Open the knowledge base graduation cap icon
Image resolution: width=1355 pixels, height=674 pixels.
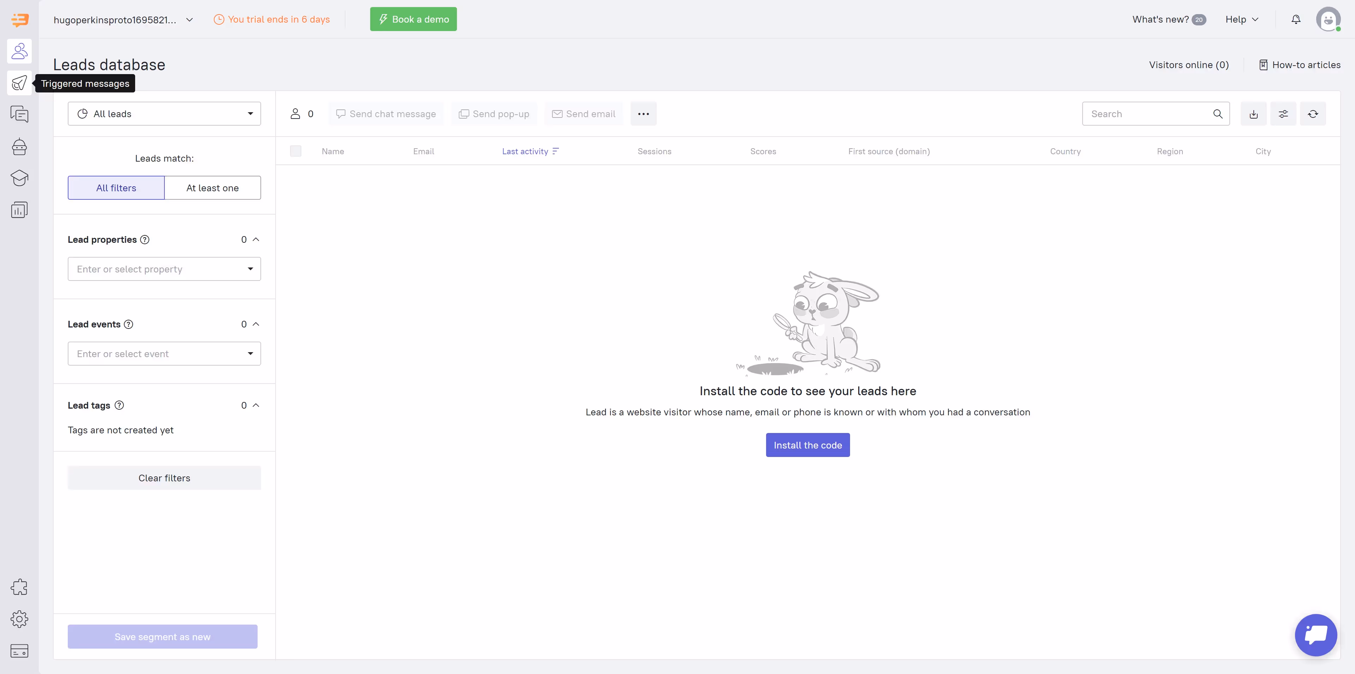tap(19, 178)
